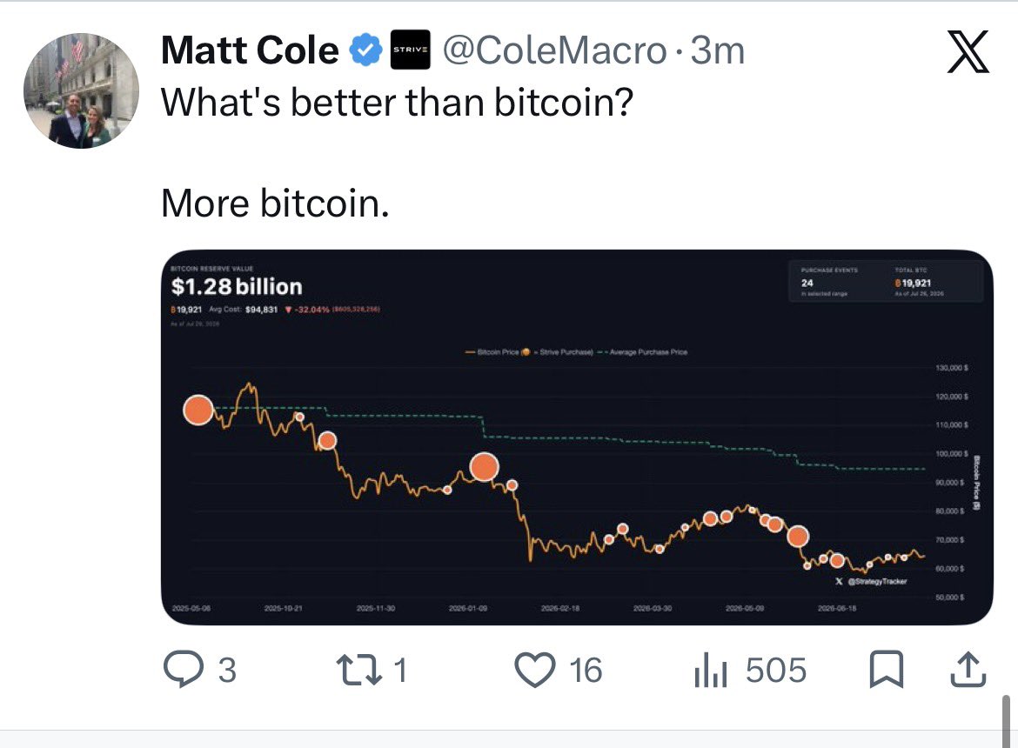Viewport: 1018px width, 748px height.
Task: Click the big purchase marker near 2026-01-09
Action: 485,466
